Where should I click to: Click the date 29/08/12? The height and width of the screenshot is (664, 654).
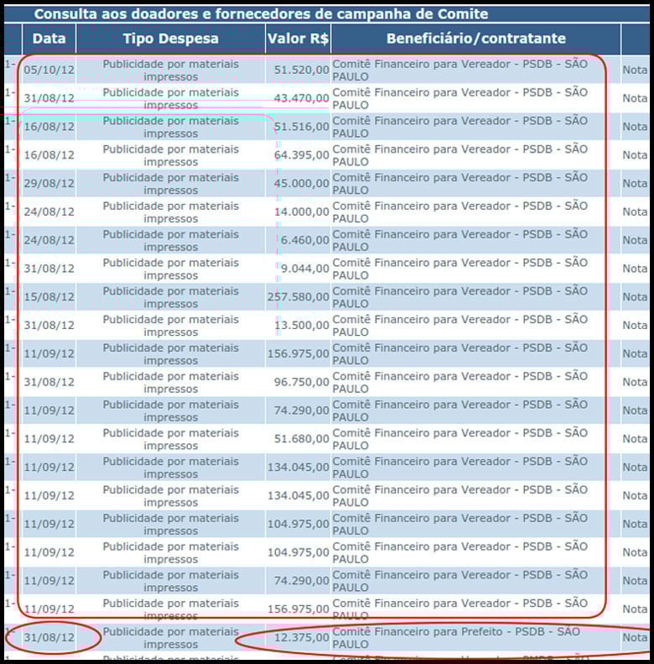click(49, 183)
